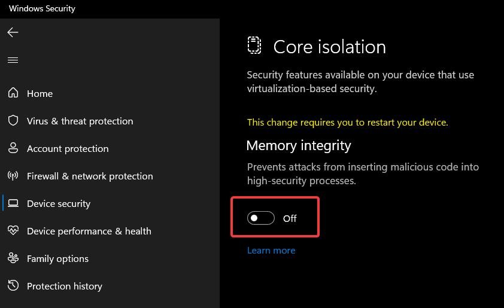Click the Home house icon
This screenshot has height=308, width=504.
13,93
